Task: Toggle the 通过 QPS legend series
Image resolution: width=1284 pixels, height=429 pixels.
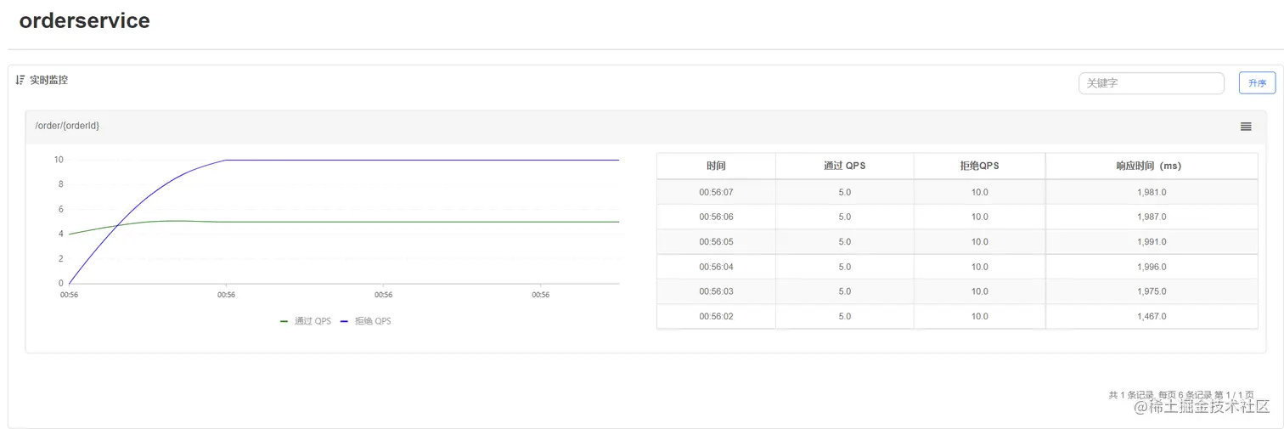Action: point(306,321)
